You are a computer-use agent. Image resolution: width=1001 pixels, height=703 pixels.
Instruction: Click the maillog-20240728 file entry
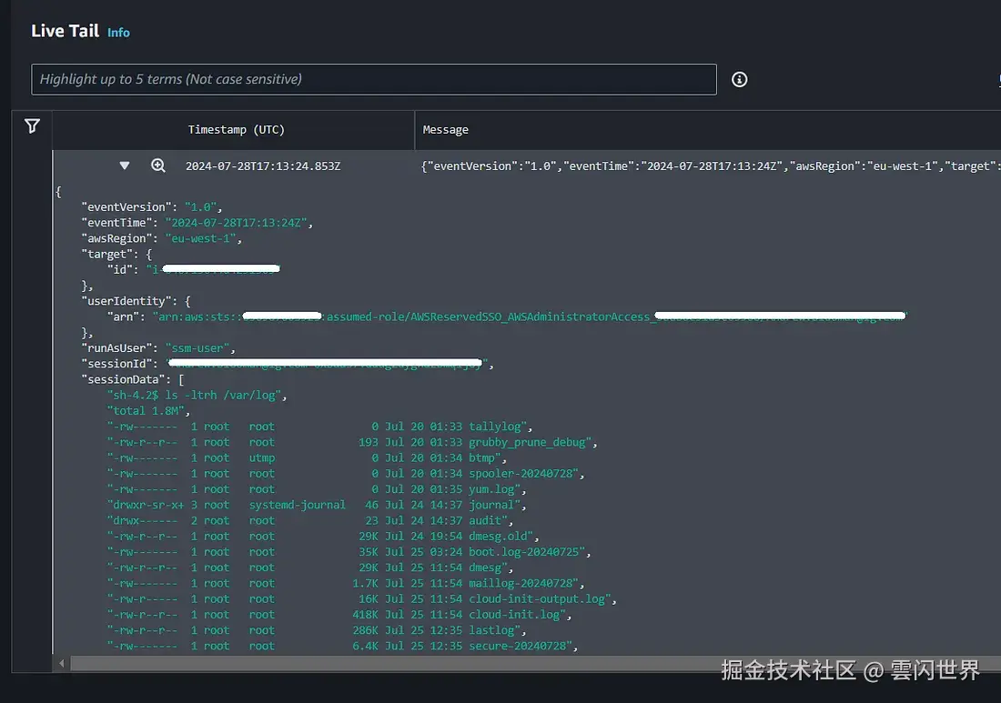344,583
